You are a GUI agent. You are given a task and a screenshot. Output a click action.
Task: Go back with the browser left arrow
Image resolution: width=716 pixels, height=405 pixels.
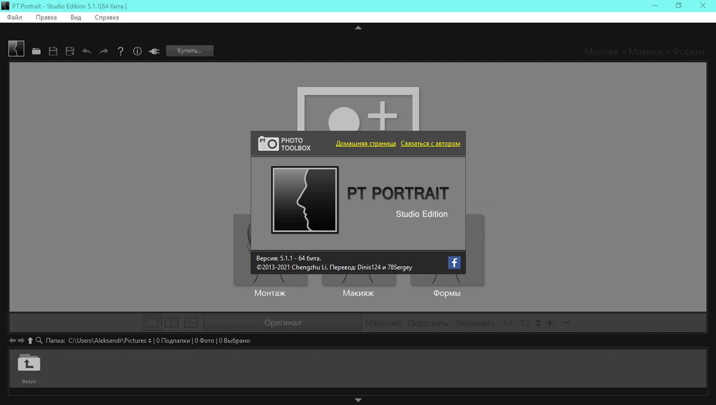(12, 340)
